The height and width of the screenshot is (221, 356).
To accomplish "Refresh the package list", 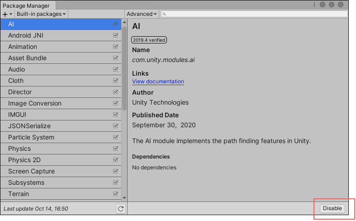I will point(121,208).
